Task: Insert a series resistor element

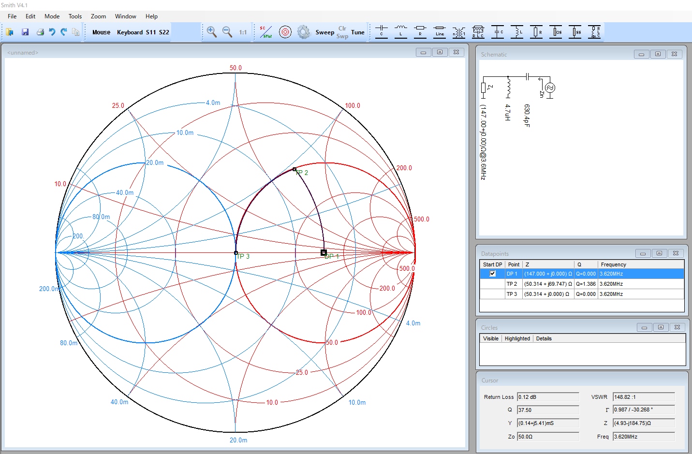Action: click(x=420, y=32)
